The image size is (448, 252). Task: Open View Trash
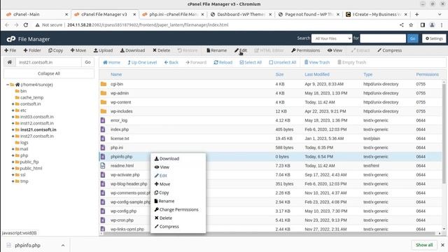(317, 62)
